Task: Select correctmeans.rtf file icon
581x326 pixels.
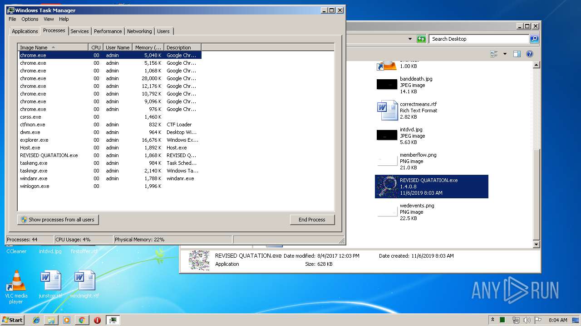Action: pos(387,110)
